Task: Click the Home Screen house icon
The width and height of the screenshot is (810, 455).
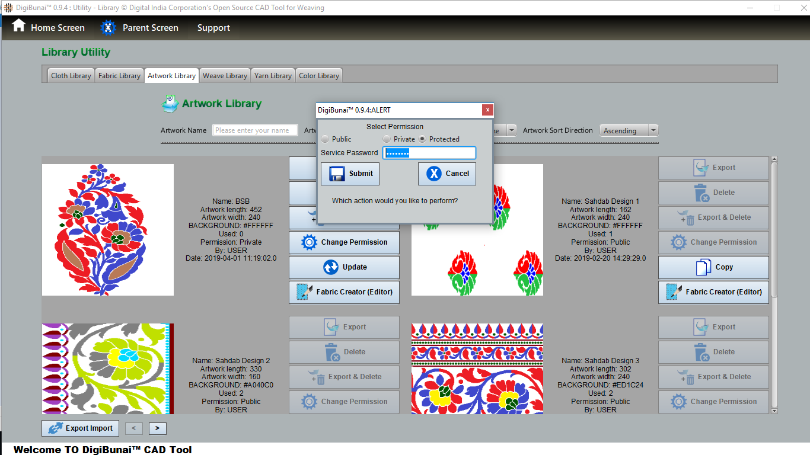Action: 18,26
